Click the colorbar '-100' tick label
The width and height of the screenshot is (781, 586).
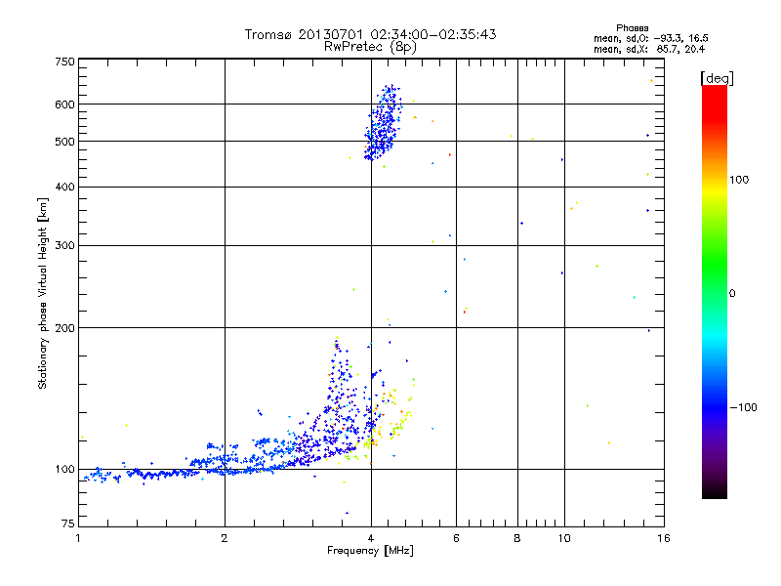(x=743, y=407)
